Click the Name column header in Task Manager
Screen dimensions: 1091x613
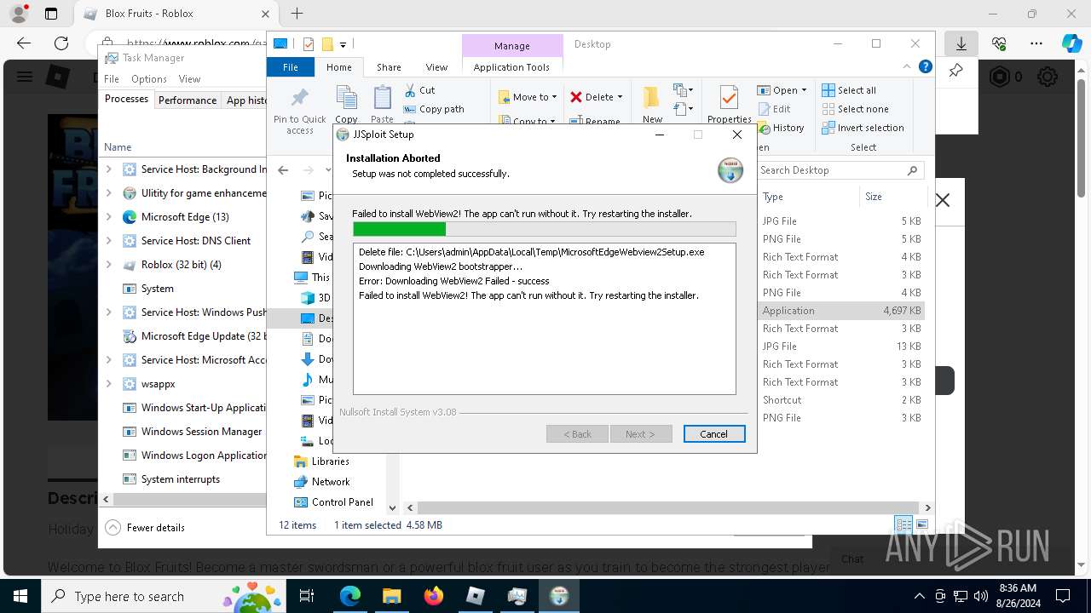click(118, 147)
